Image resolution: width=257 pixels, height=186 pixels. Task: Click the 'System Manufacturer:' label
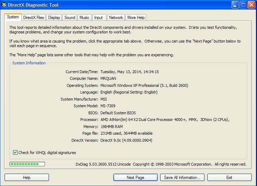click(80, 99)
